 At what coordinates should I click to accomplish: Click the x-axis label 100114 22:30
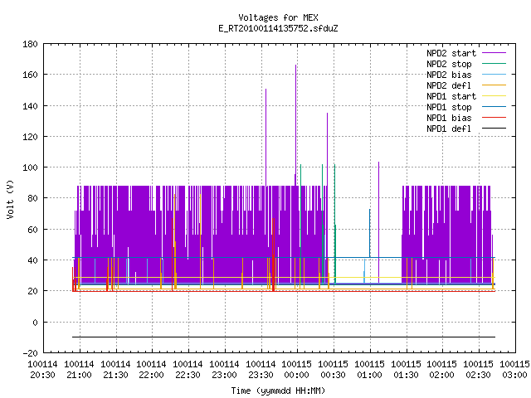(188, 370)
